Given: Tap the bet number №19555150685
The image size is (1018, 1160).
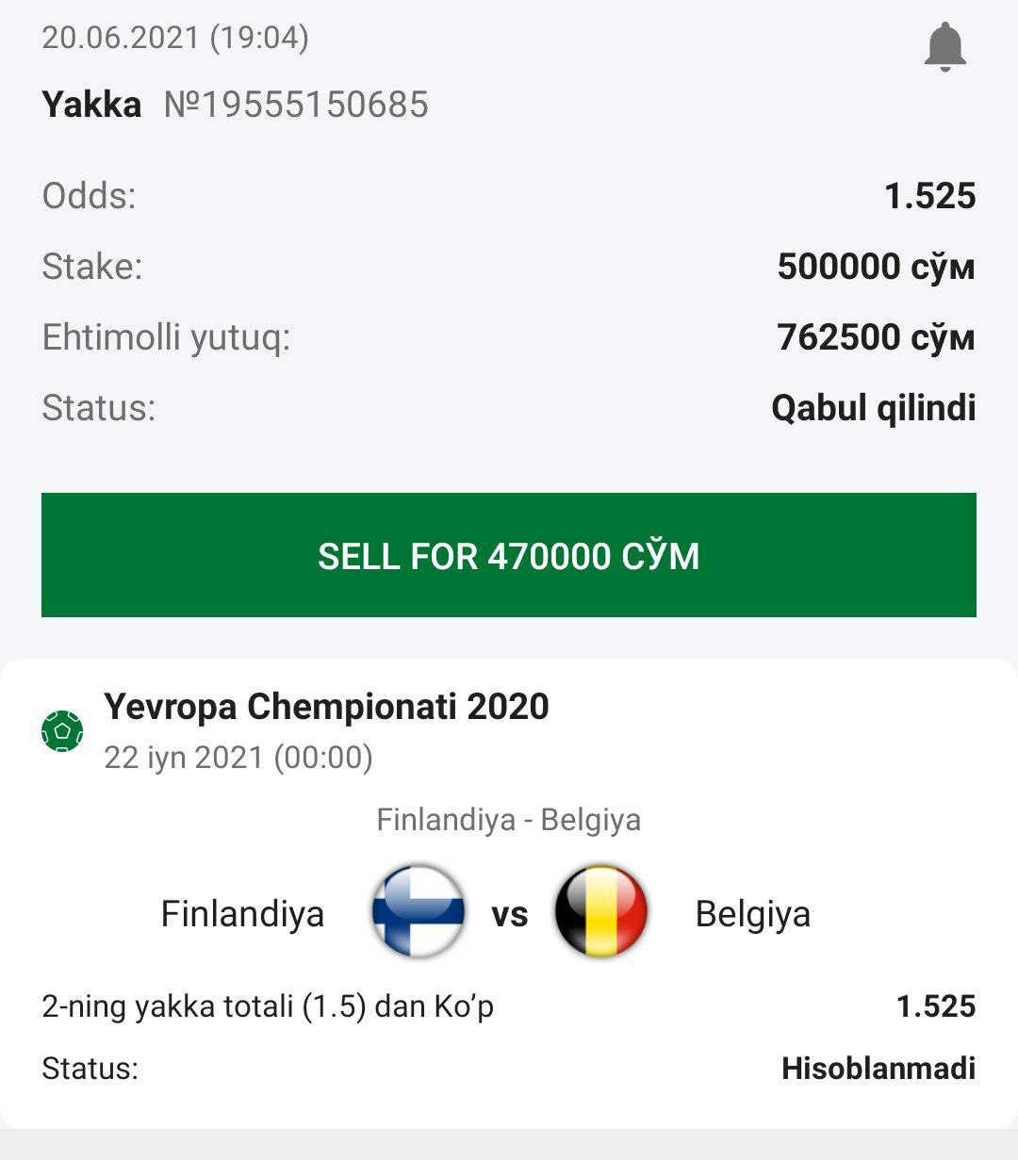Looking at the screenshot, I should pyautogui.click(x=296, y=105).
